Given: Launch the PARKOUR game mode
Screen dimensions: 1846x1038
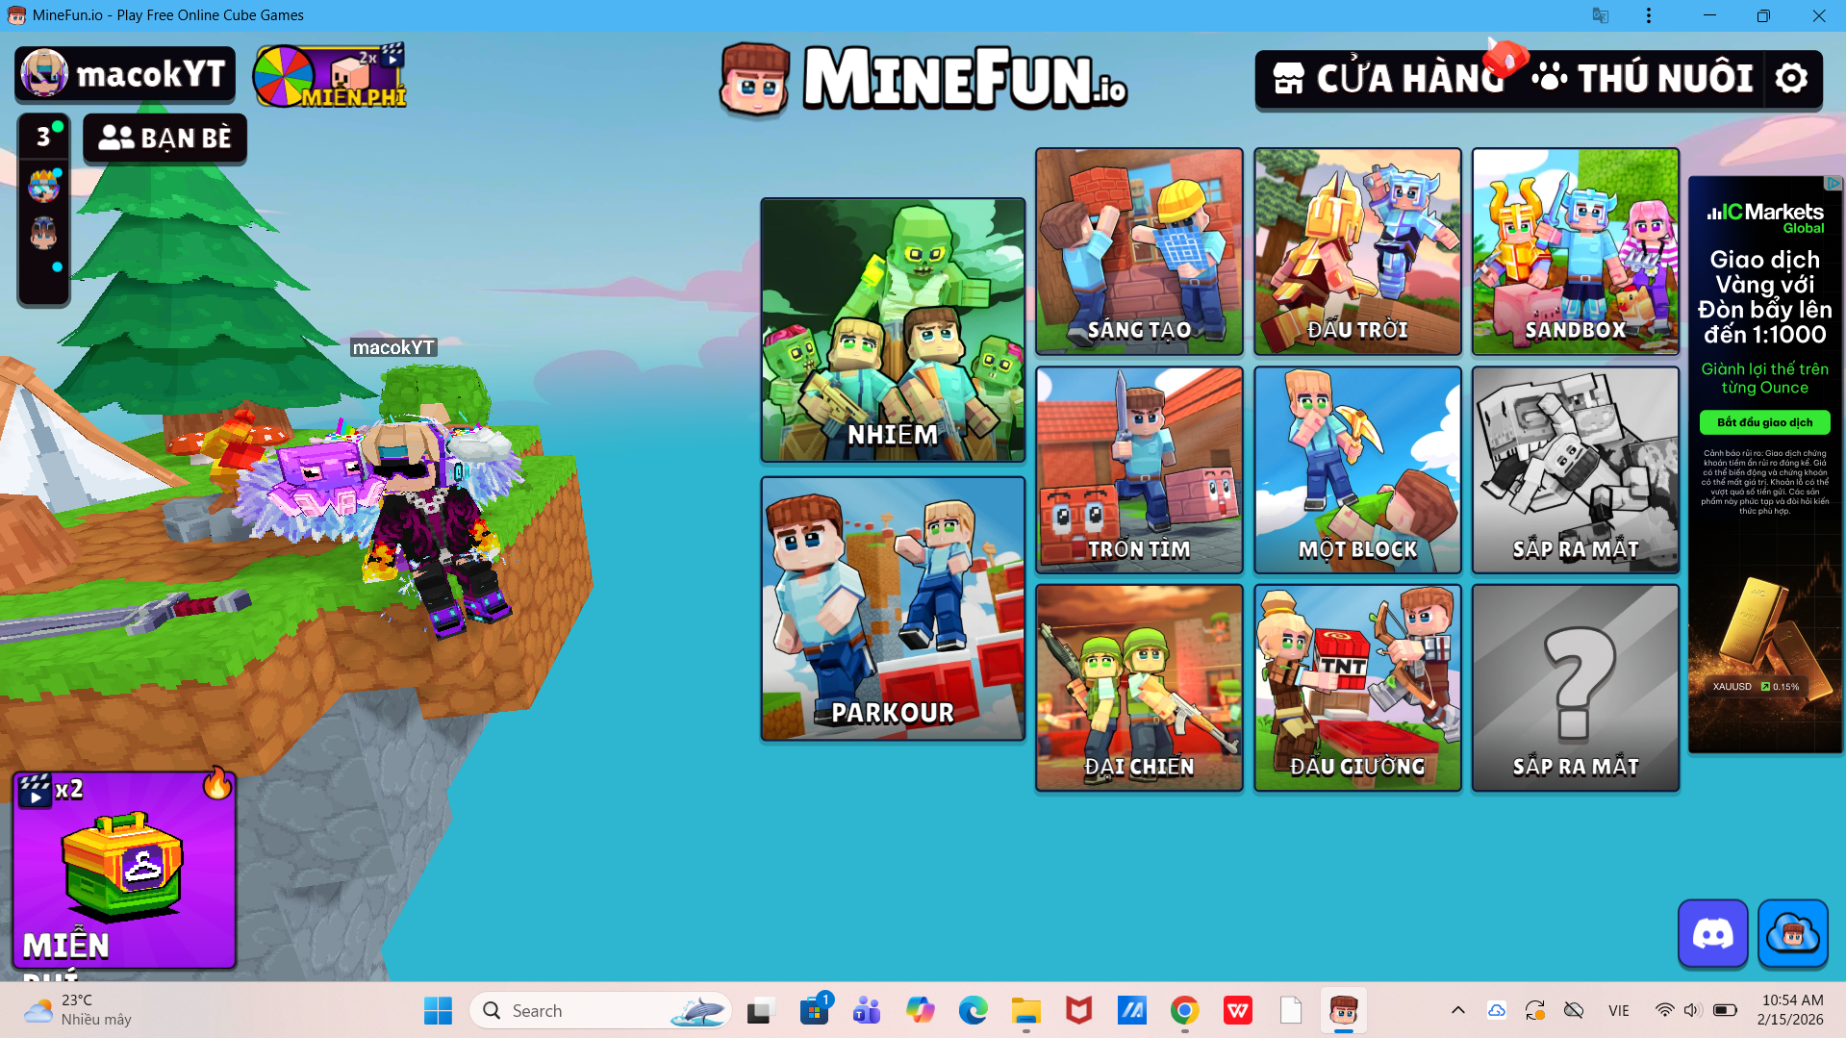Looking at the screenshot, I should point(892,609).
